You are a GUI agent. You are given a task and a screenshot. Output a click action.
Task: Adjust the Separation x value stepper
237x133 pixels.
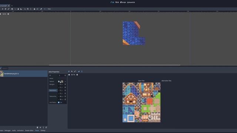65,91
